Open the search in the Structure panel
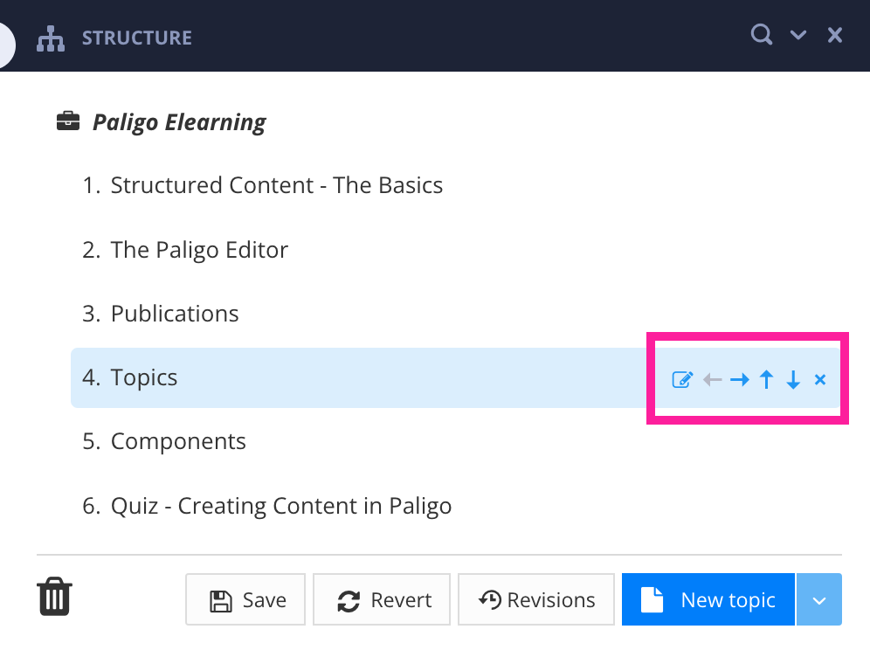870x650 pixels. coord(761,34)
